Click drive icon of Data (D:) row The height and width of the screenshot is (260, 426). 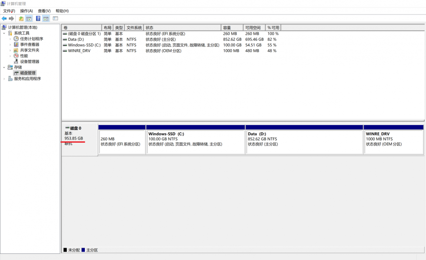(65, 39)
